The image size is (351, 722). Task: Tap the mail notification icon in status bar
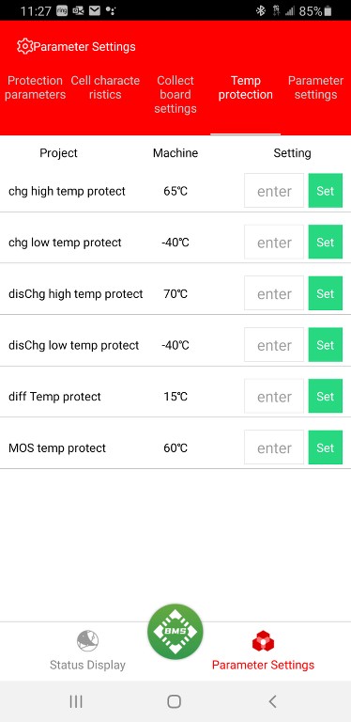(95, 10)
